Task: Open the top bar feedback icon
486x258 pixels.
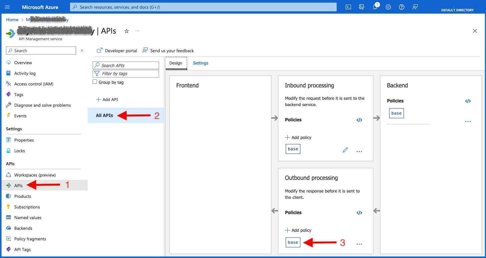Action: 415,7
